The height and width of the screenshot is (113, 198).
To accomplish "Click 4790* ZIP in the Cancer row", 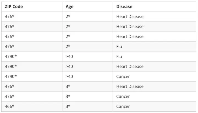I will coord(11,77).
